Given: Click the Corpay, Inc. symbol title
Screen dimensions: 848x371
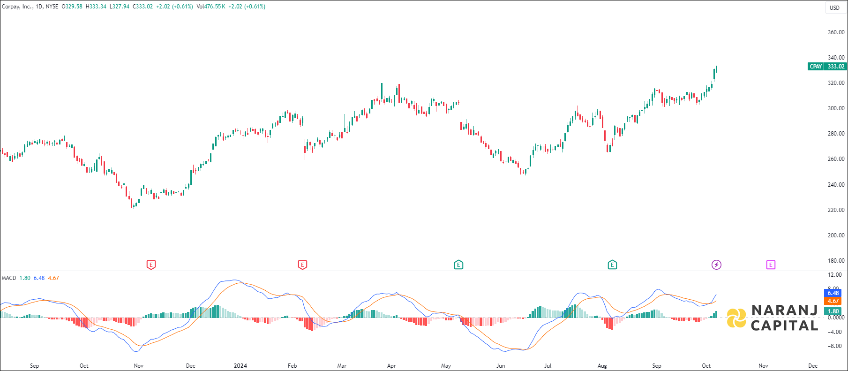Looking at the screenshot, I should tap(17, 7).
